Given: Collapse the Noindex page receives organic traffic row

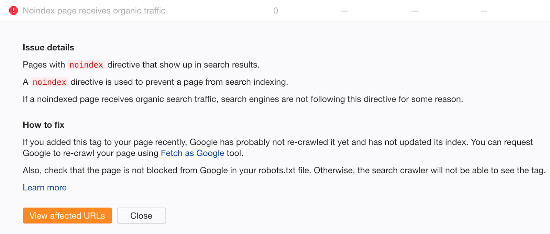Looking at the screenshot, I should coord(94,11).
